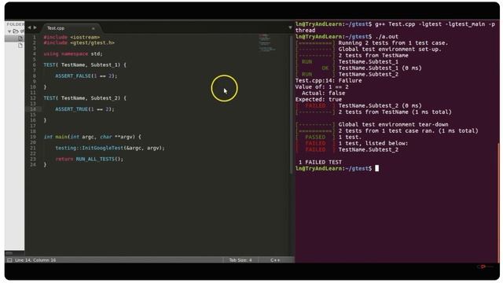Click line number 24 in the gutter
Image resolution: width=503 pixels, height=283 pixels.
[33, 164]
